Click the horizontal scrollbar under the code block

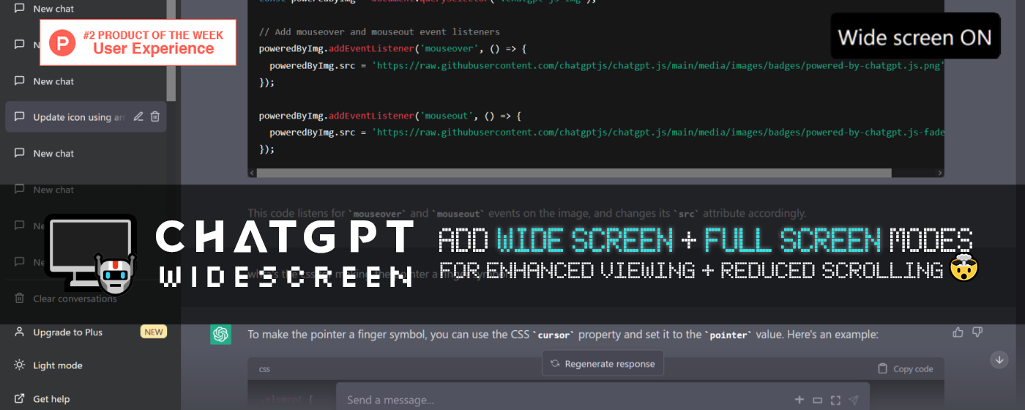point(571,174)
